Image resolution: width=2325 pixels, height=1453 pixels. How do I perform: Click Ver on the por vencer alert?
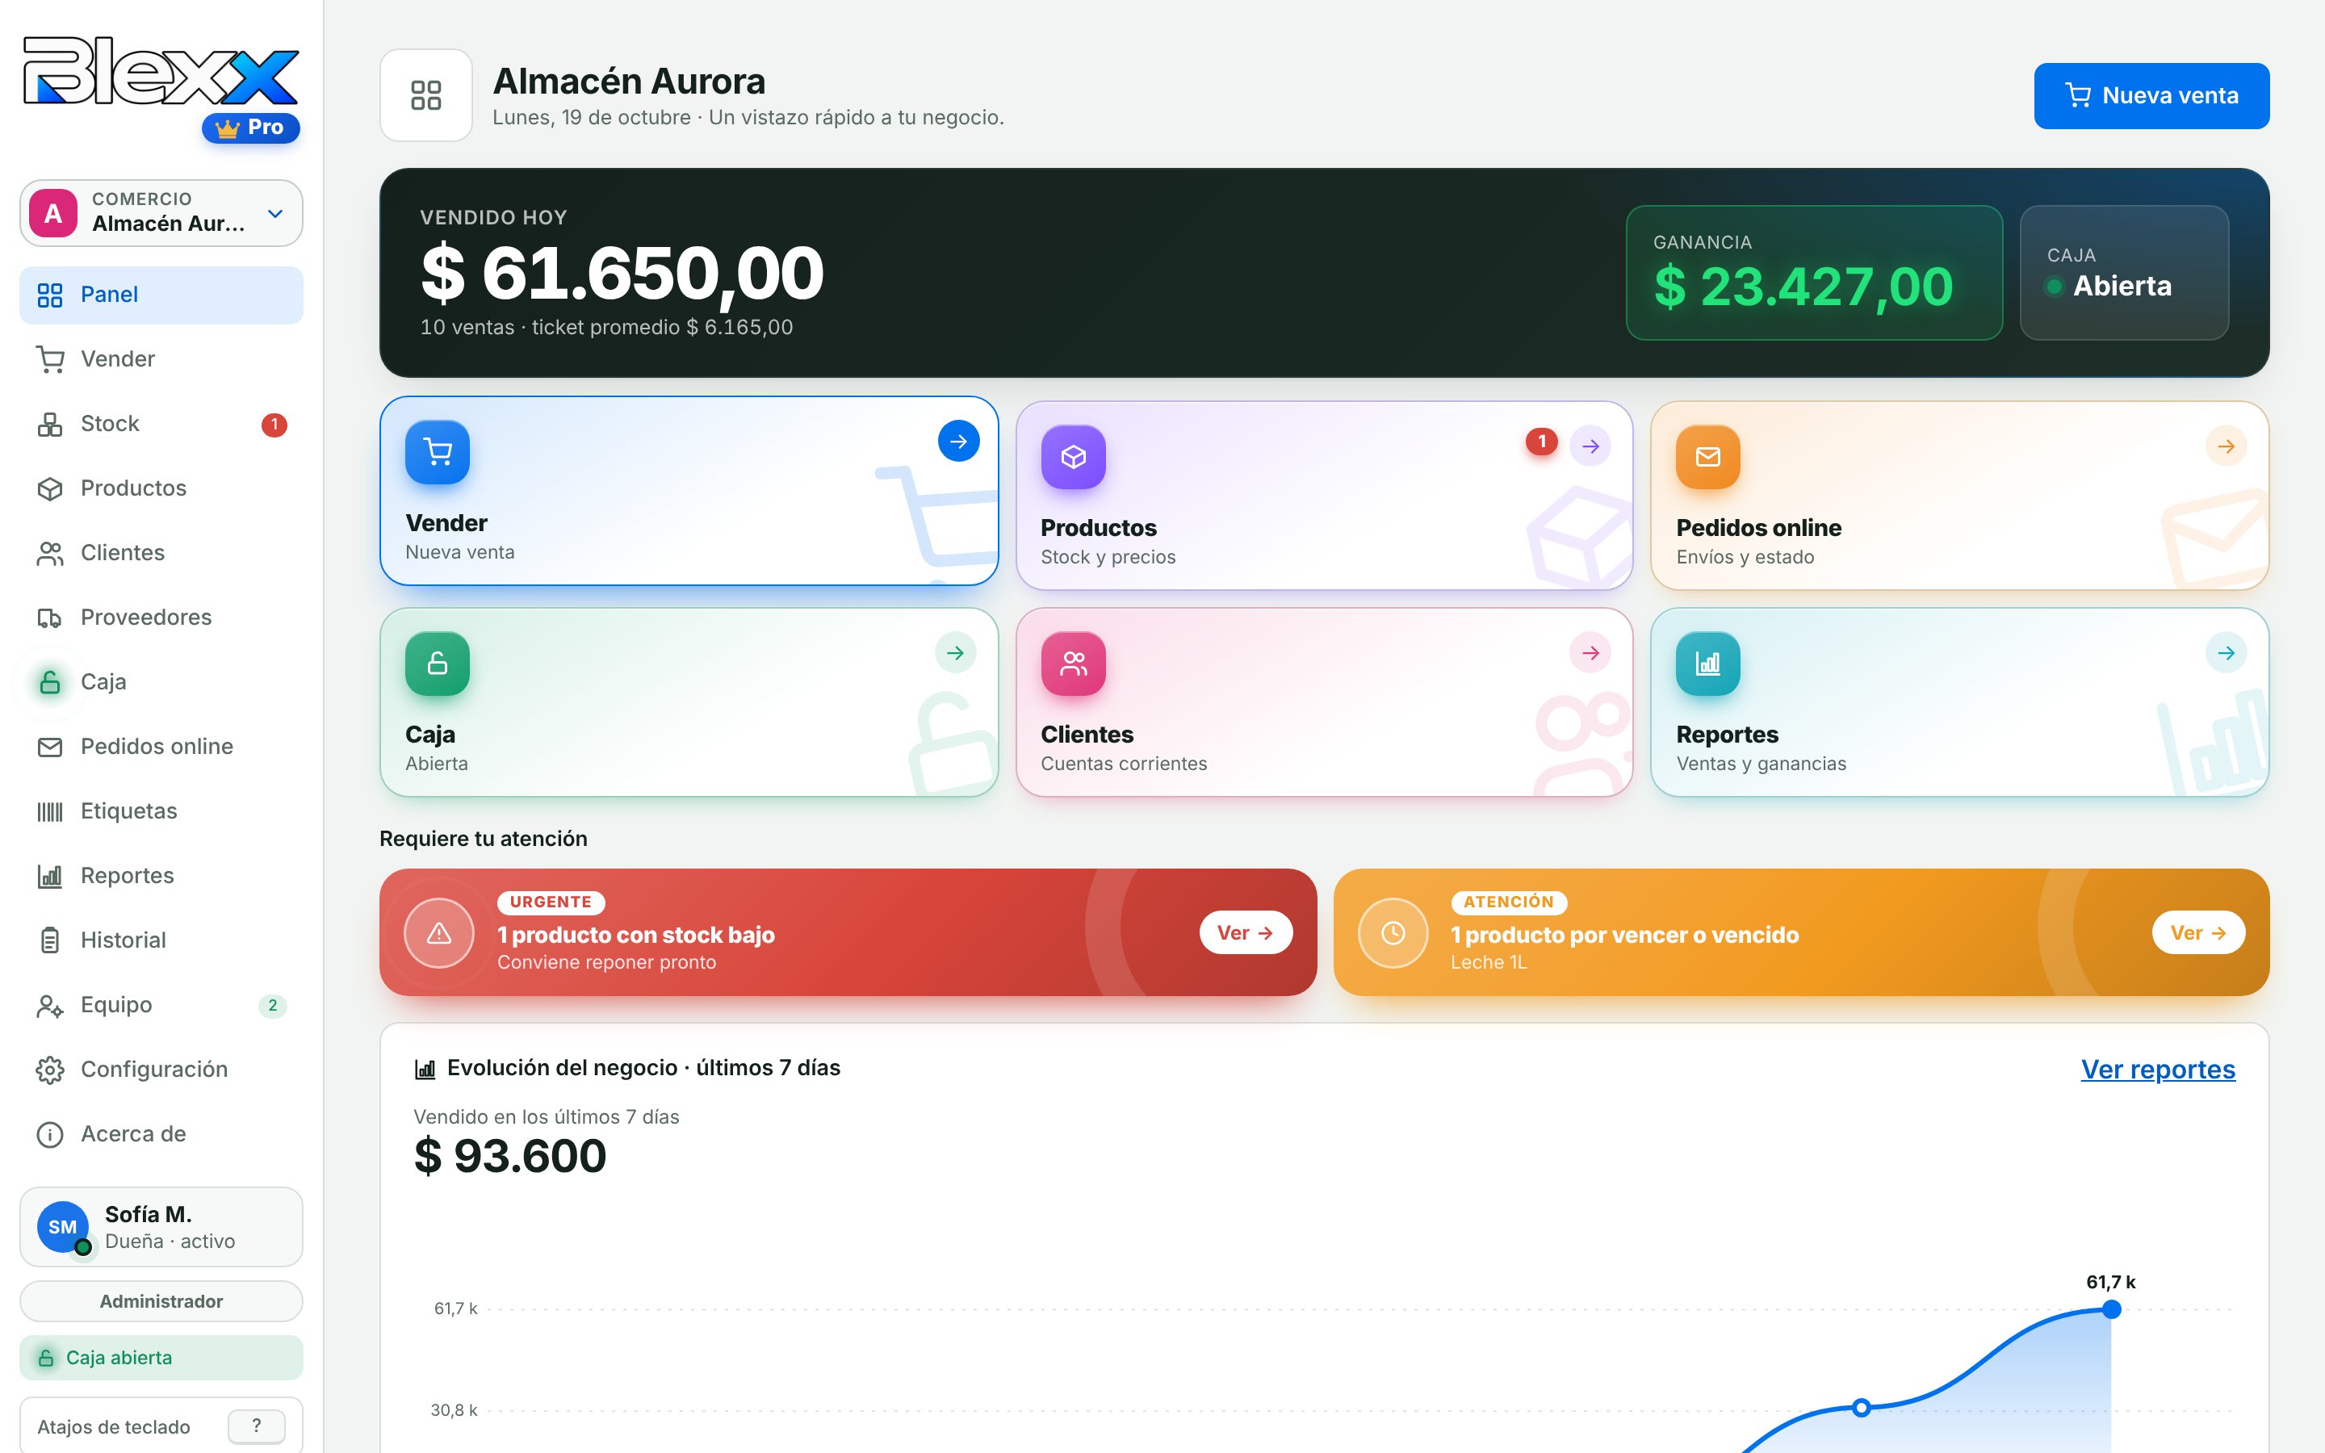point(2198,932)
